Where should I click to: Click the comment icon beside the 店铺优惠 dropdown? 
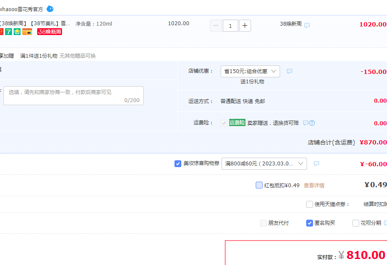(290, 71)
